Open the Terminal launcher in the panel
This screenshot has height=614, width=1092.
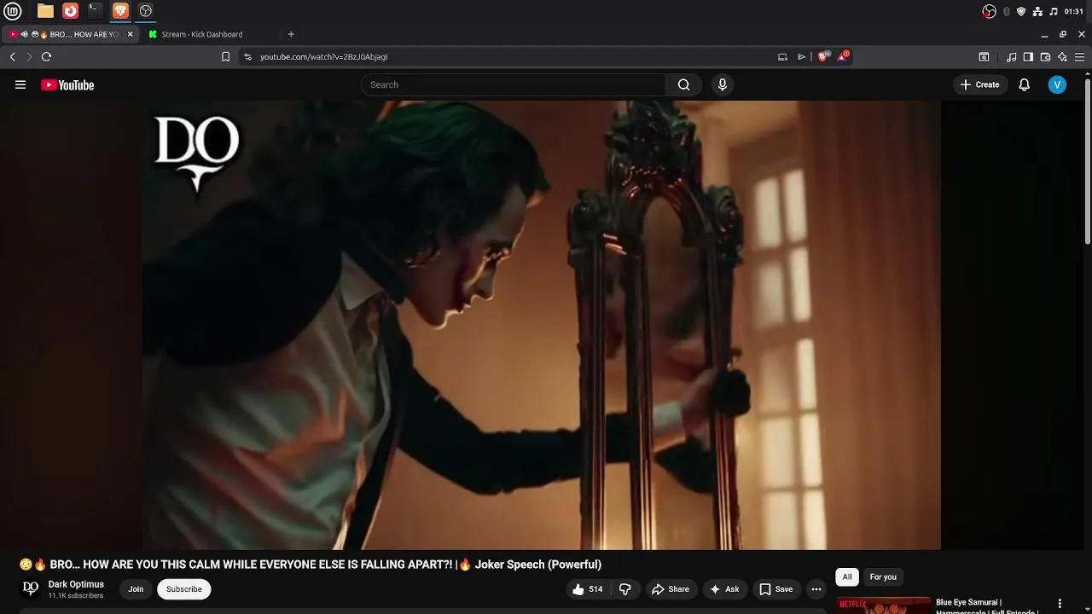click(x=96, y=11)
